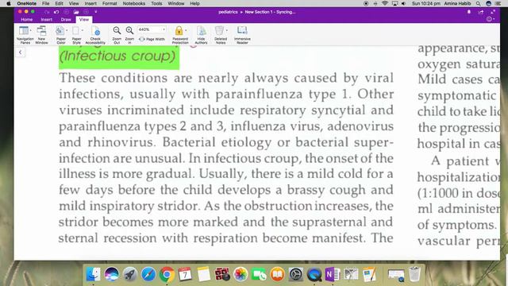The width and height of the screenshot is (508, 286).
Task: Open Photos from the Dock
Action: 241,274
